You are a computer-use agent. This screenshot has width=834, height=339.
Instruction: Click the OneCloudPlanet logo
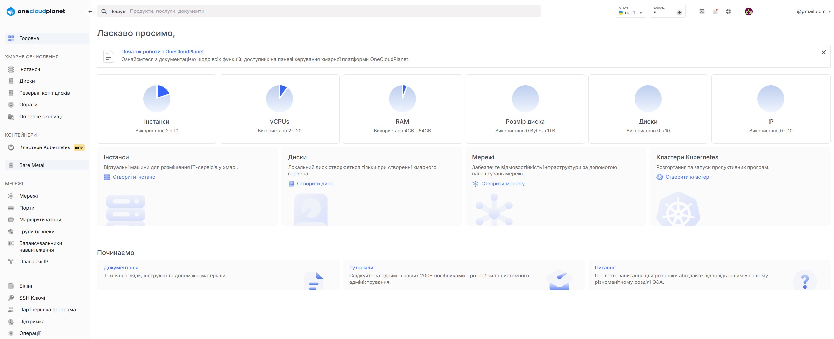[36, 11]
